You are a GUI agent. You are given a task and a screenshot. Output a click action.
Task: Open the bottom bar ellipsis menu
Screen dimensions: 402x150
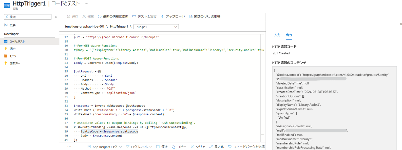click(x=69, y=147)
